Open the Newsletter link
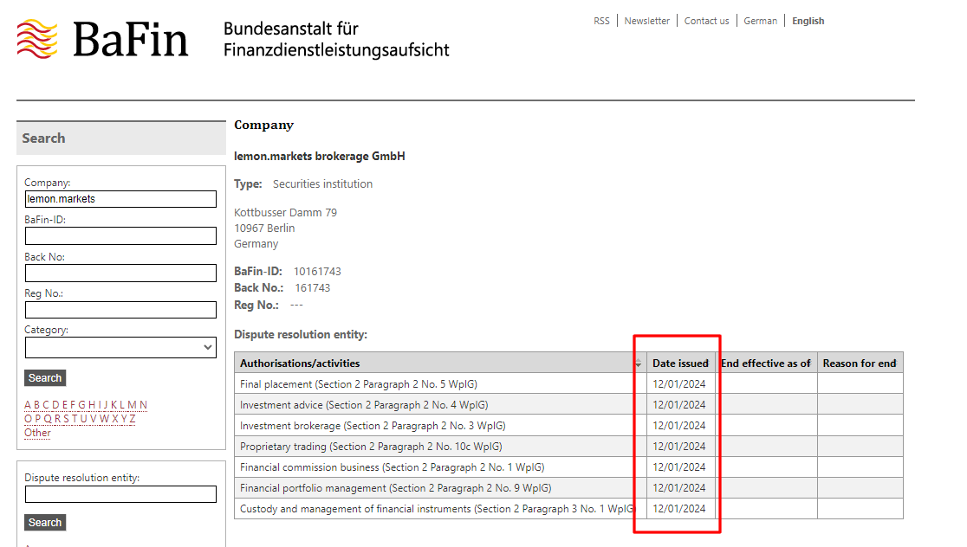The image size is (967, 547). (x=647, y=20)
